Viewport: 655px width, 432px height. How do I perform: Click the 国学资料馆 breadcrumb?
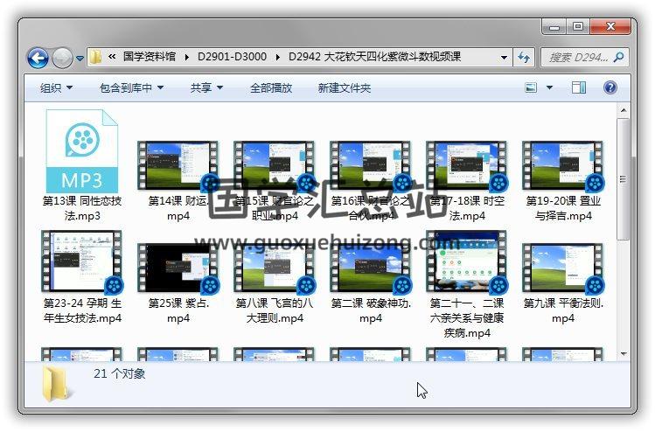[x=150, y=56]
